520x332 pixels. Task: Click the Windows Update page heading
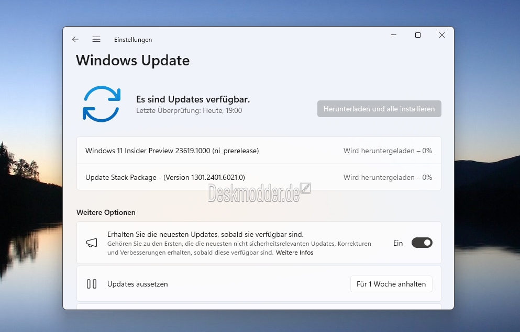[x=132, y=61]
